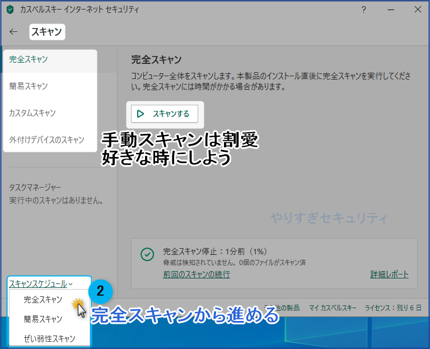Click the 完全スキャン停止：1分前 status text

[x=215, y=252]
